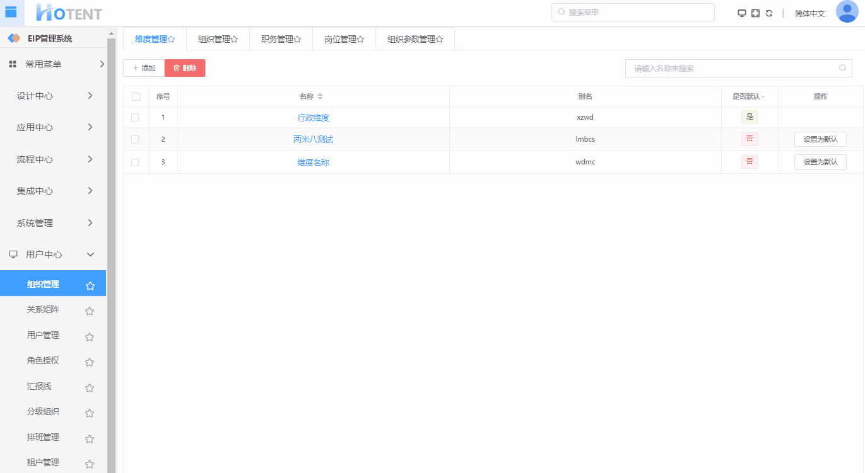Viewport: 865px width, 473px height.
Task: Click search icon in name search box
Action: (842, 68)
